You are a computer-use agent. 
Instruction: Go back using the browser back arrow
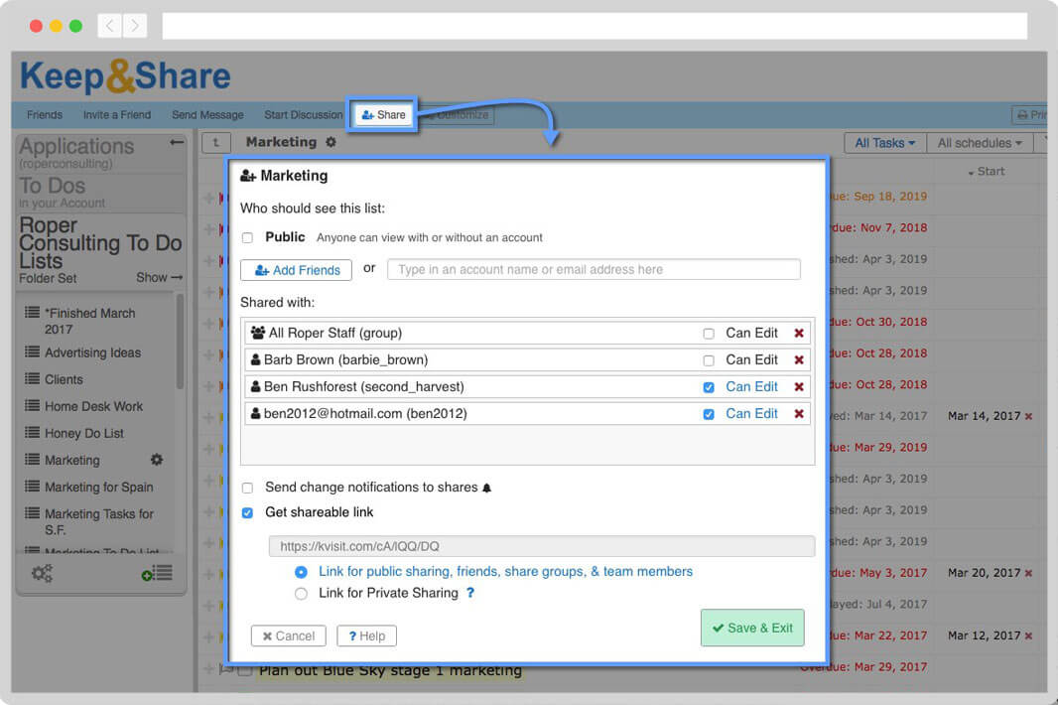coord(109,27)
